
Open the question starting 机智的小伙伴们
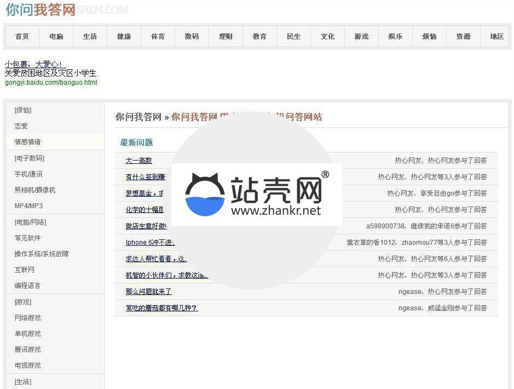[x=166, y=275]
